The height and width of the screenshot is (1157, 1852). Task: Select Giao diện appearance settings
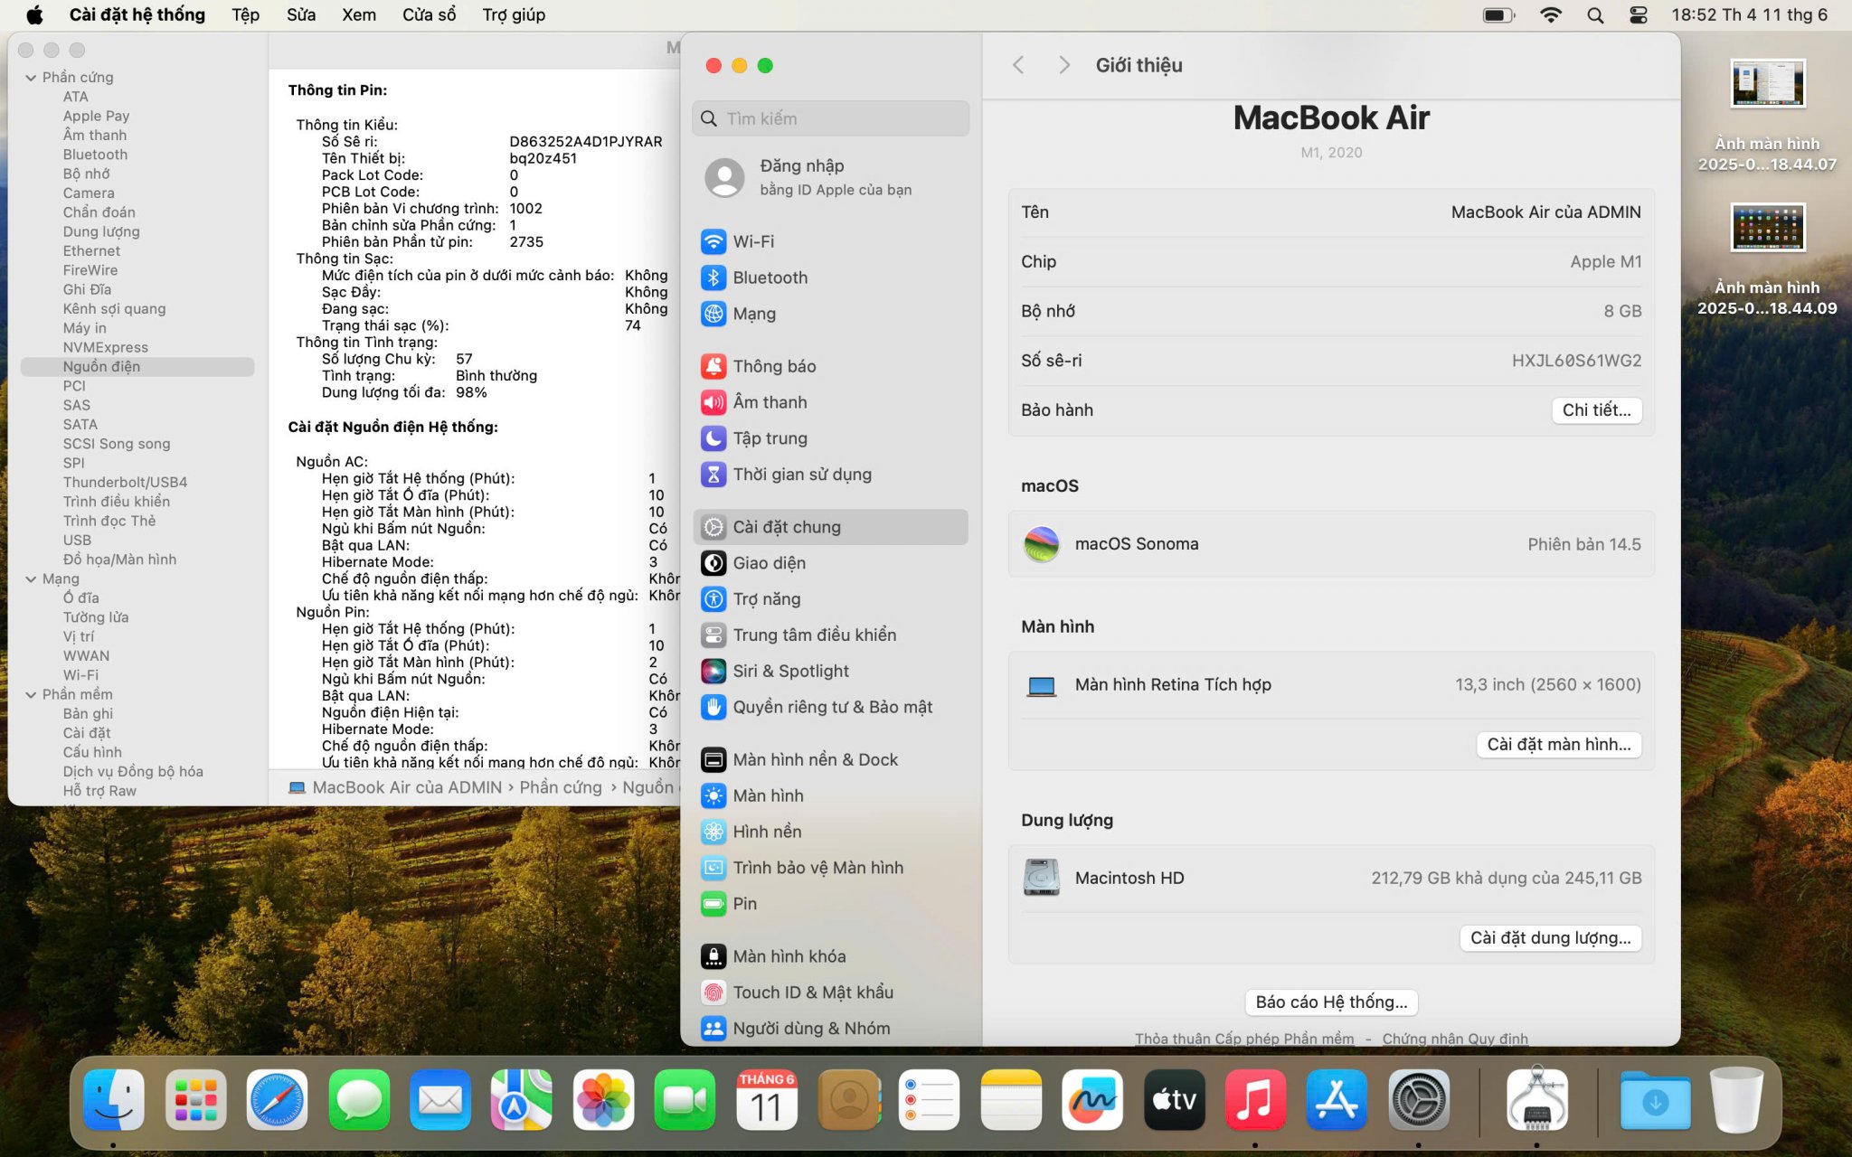coord(830,563)
